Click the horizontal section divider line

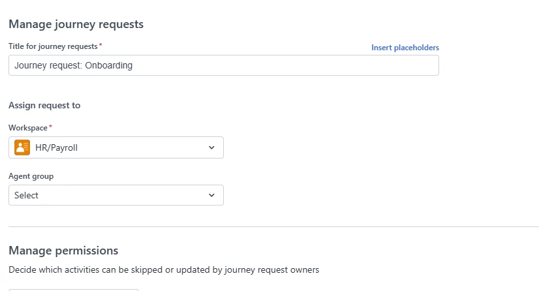point(273,226)
